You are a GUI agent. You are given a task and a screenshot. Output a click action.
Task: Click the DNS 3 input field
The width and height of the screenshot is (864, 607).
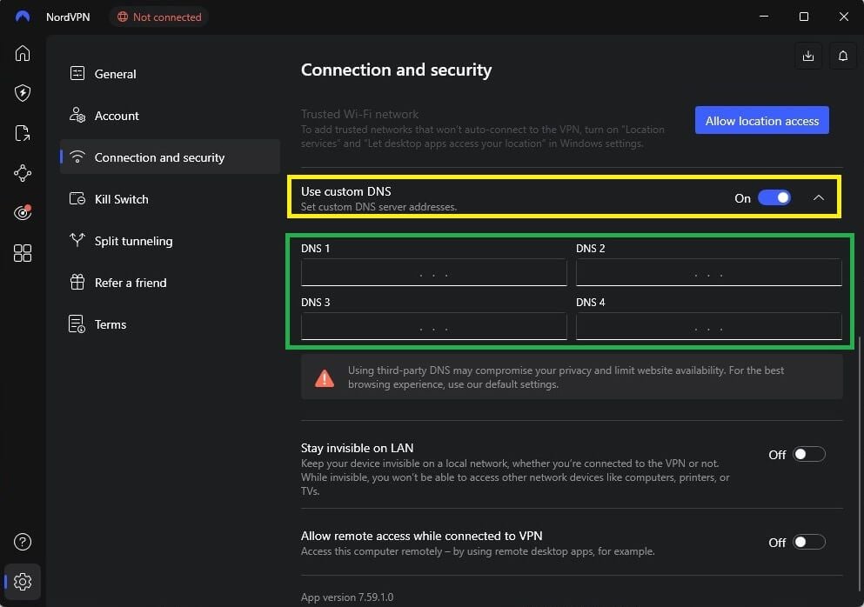[433, 326]
